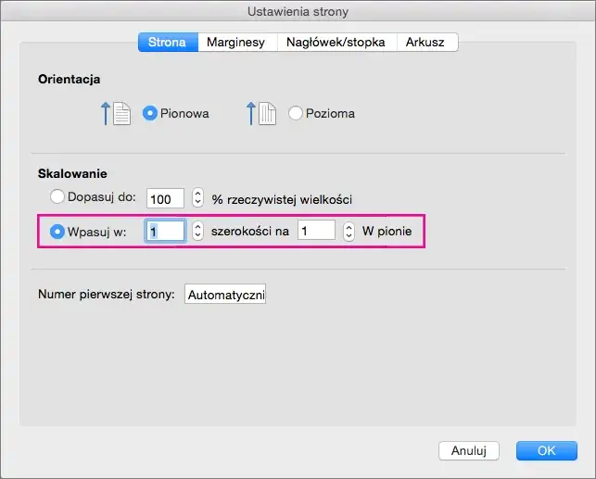596x479 pixels.
Task: Increase the Dopasuj do percentage with up arrow
Action: coord(197,194)
